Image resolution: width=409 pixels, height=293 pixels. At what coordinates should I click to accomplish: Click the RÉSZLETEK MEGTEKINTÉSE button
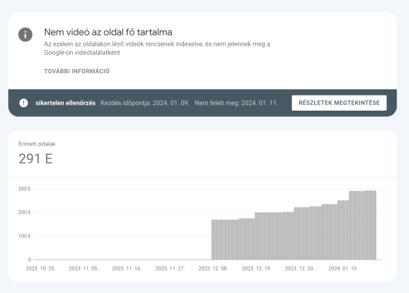pos(339,102)
